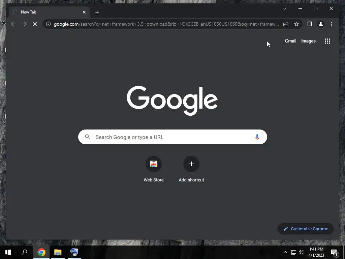
Task: Open the Chrome profile menu
Action: [321, 24]
